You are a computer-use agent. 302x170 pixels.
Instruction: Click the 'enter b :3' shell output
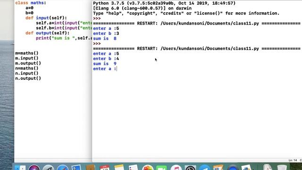pos(106,34)
